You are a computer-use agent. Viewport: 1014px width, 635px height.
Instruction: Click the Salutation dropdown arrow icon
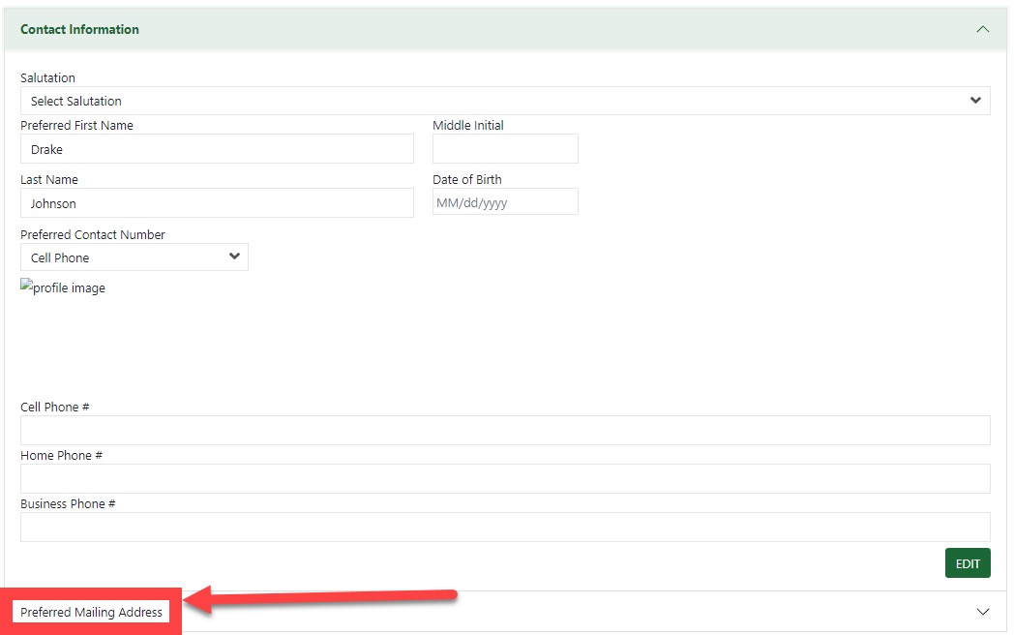(x=975, y=101)
